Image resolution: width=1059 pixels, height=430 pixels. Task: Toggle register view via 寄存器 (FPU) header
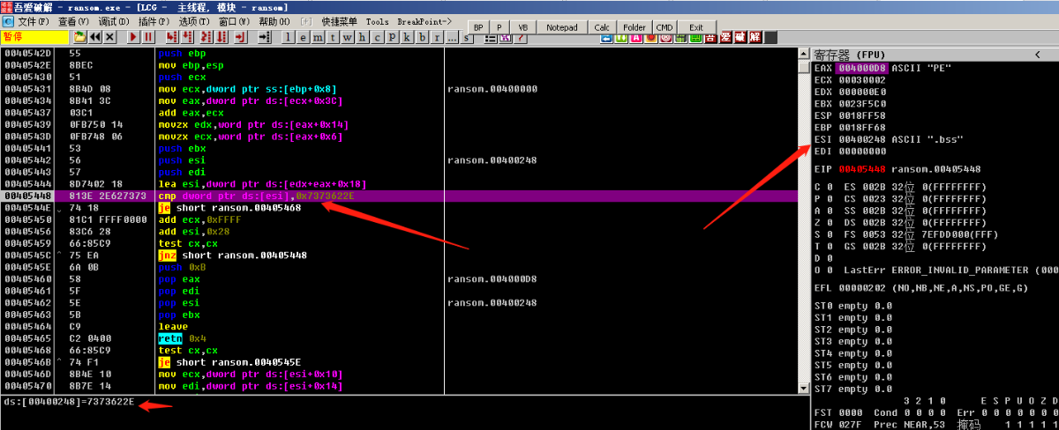tap(849, 55)
